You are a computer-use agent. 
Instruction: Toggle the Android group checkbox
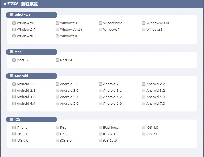[x=11, y=76]
